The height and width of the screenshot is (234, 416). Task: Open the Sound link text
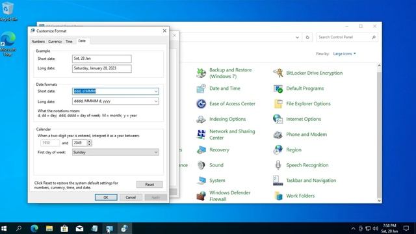coord(216,165)
